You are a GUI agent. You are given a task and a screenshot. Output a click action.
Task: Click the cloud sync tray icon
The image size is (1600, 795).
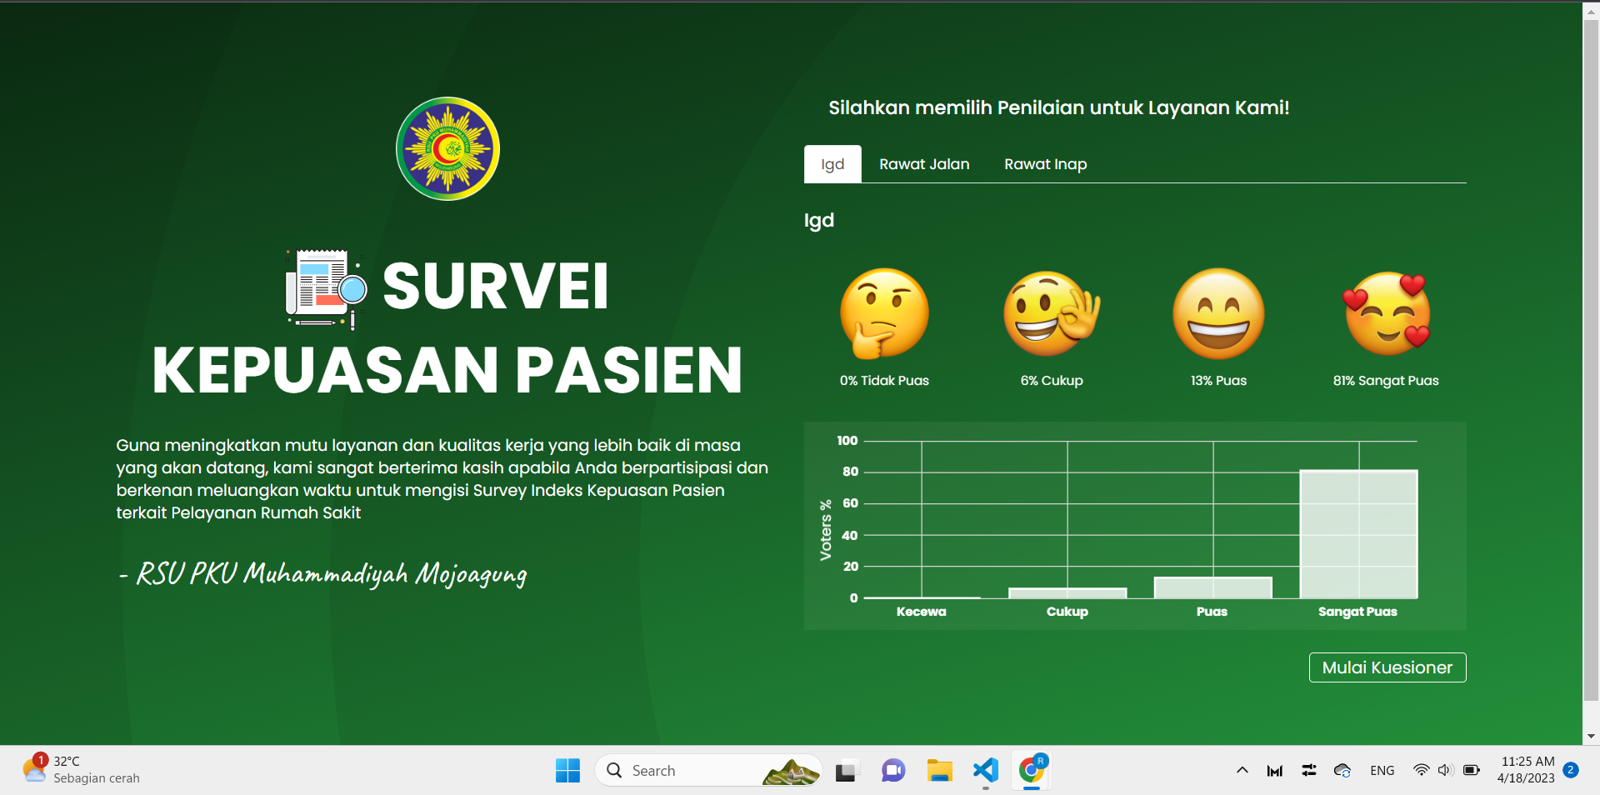(1342, 770)
